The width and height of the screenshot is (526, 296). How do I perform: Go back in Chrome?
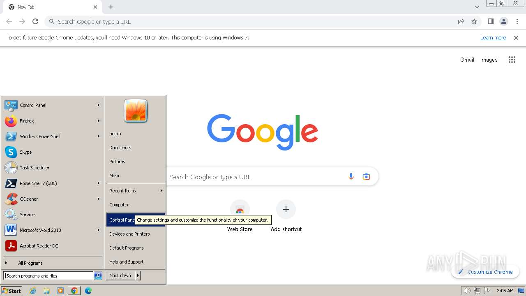pos(9,22)
